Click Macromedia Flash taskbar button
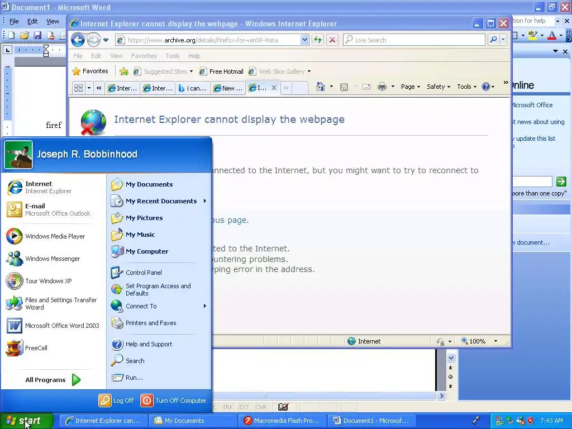 (x=282, y=421)
